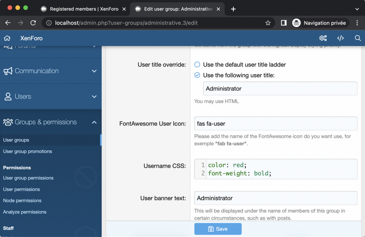The height and width of the screenshot is (237, 365).
Task: Select 'Use the default user title ladder'
Action: [x=197, y=64]
